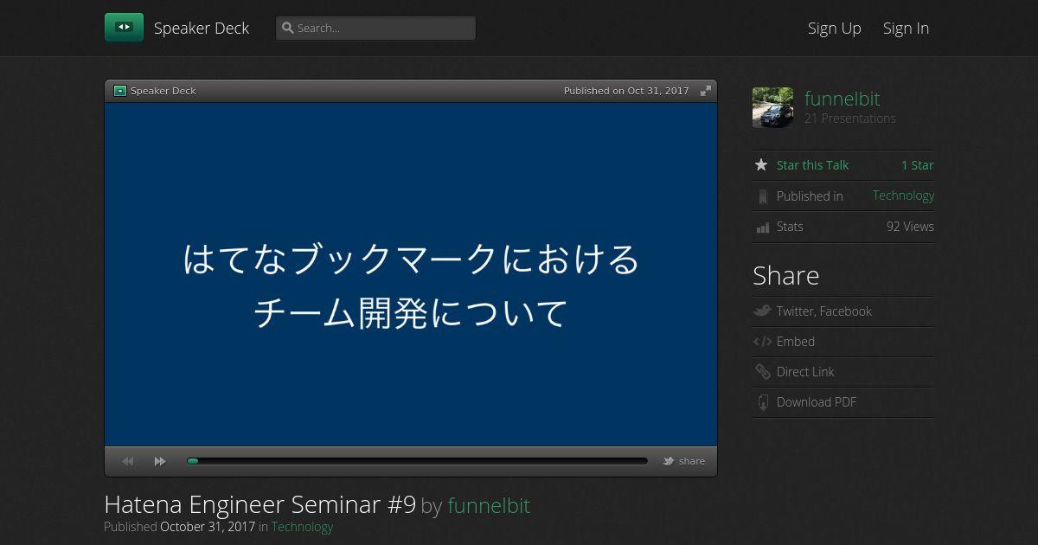Click the 'Stats' label in sidebar
Image resolution: width=1038 pixels, height=545 pixels.
(790, 227)
